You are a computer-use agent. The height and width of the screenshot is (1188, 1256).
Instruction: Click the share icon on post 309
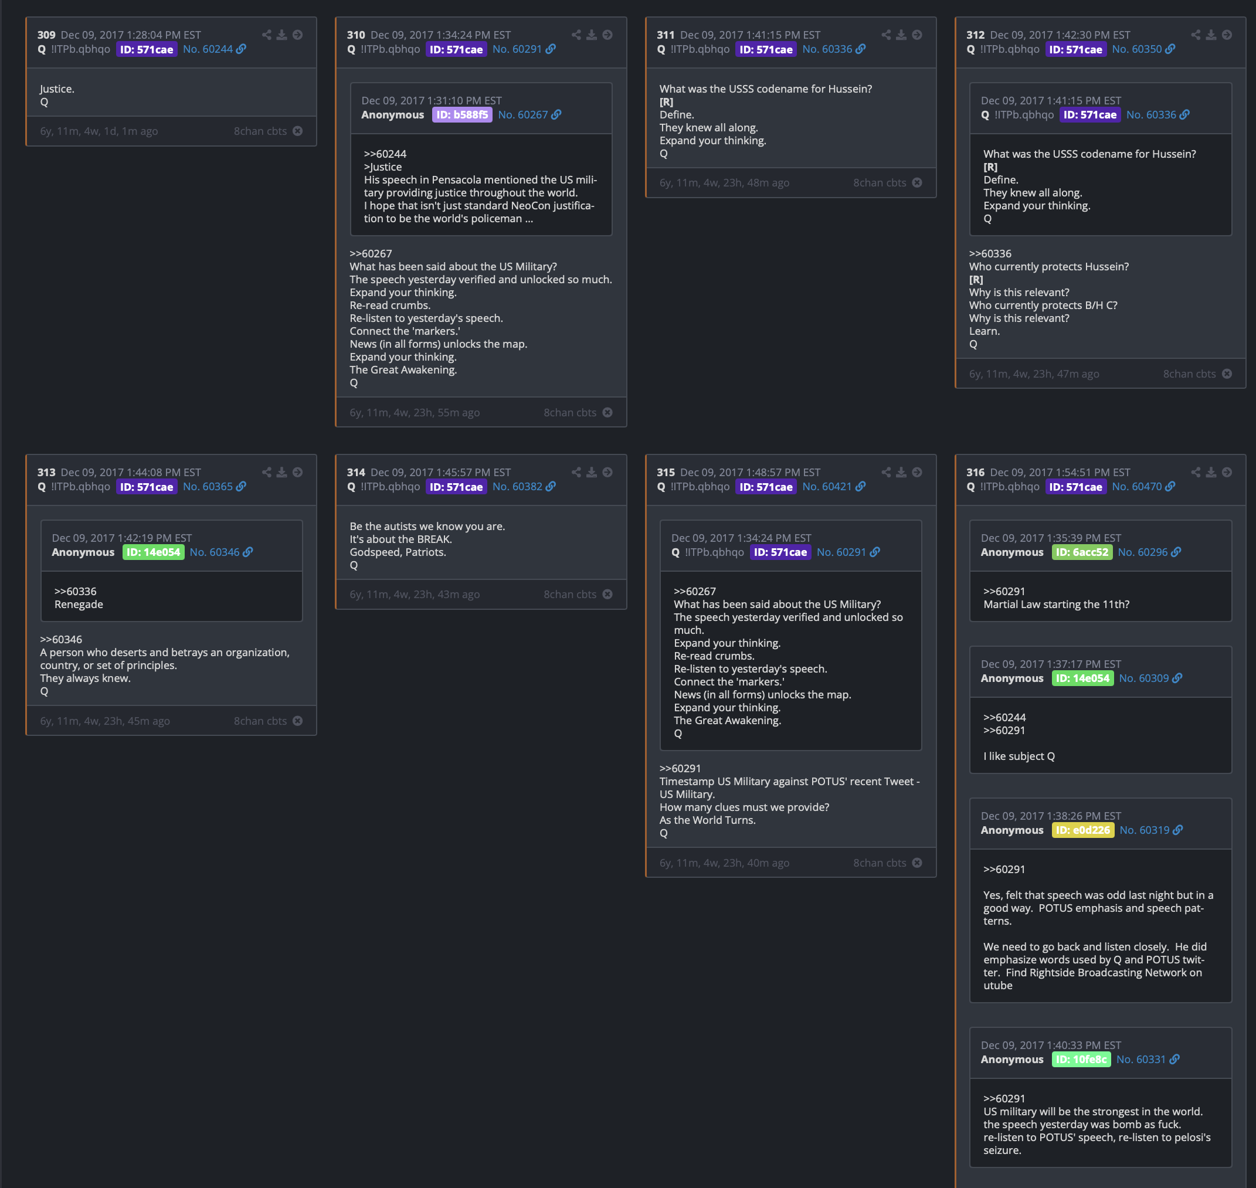click(x=267, y=35)
